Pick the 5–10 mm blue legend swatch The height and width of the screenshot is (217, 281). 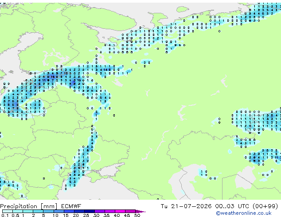click(x=49, y=211)
